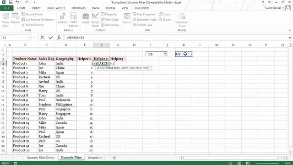This screenshot has height=165, width=293.
Task: Open Excel Help
Action: [263, 2]
